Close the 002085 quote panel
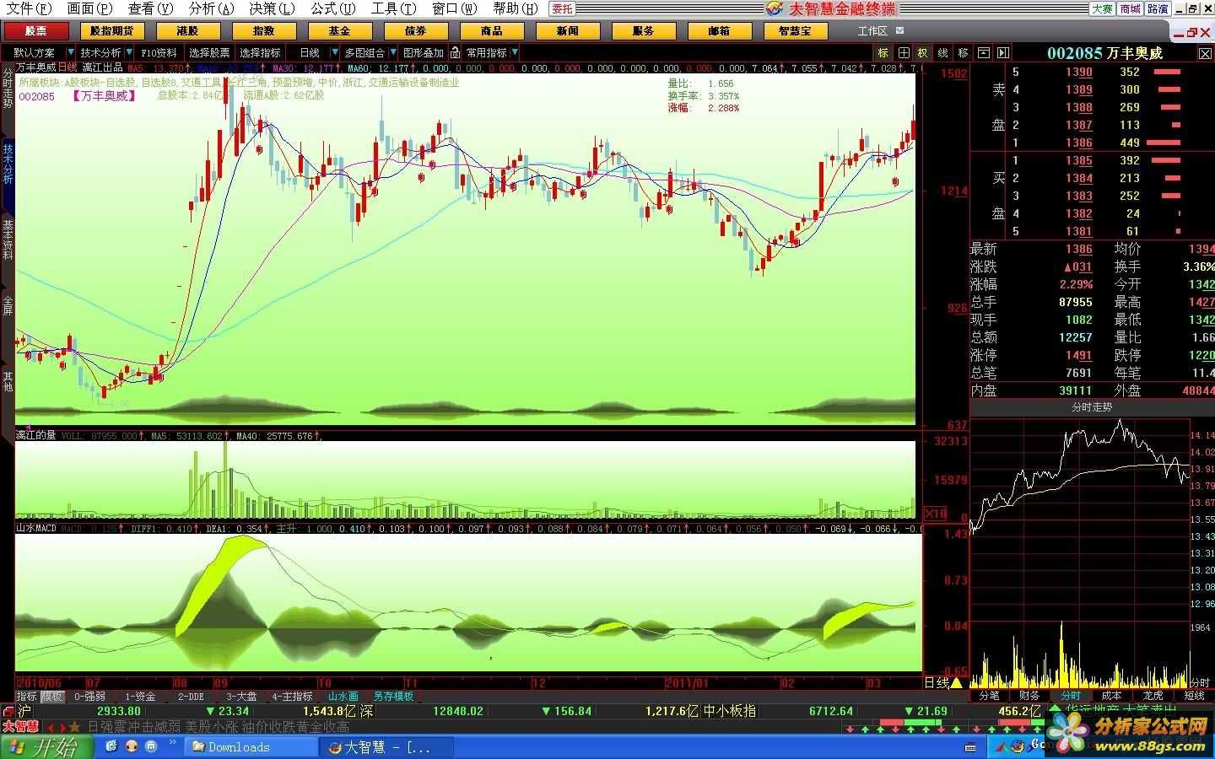The image size is (1215, 759). [1205, 53]
